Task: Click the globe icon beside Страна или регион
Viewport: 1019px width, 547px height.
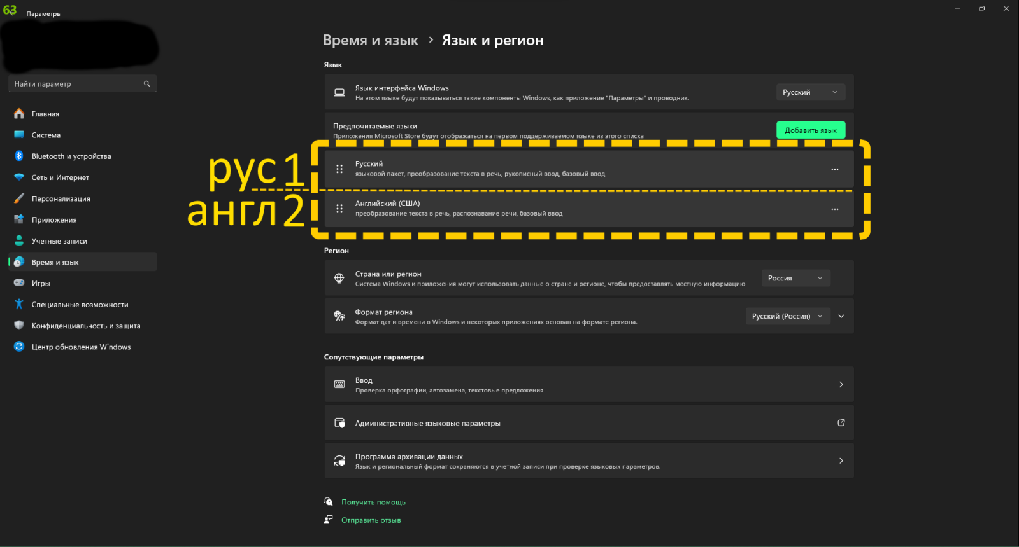Action: tap(339, 278)
